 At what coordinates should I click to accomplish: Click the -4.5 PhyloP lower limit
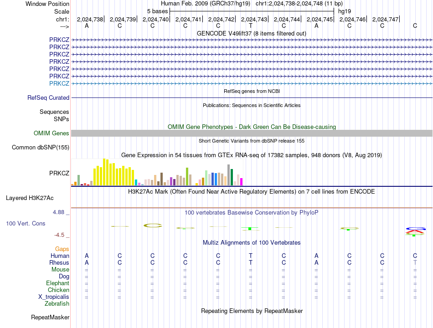pyautogui.click(x=59, y=235)
